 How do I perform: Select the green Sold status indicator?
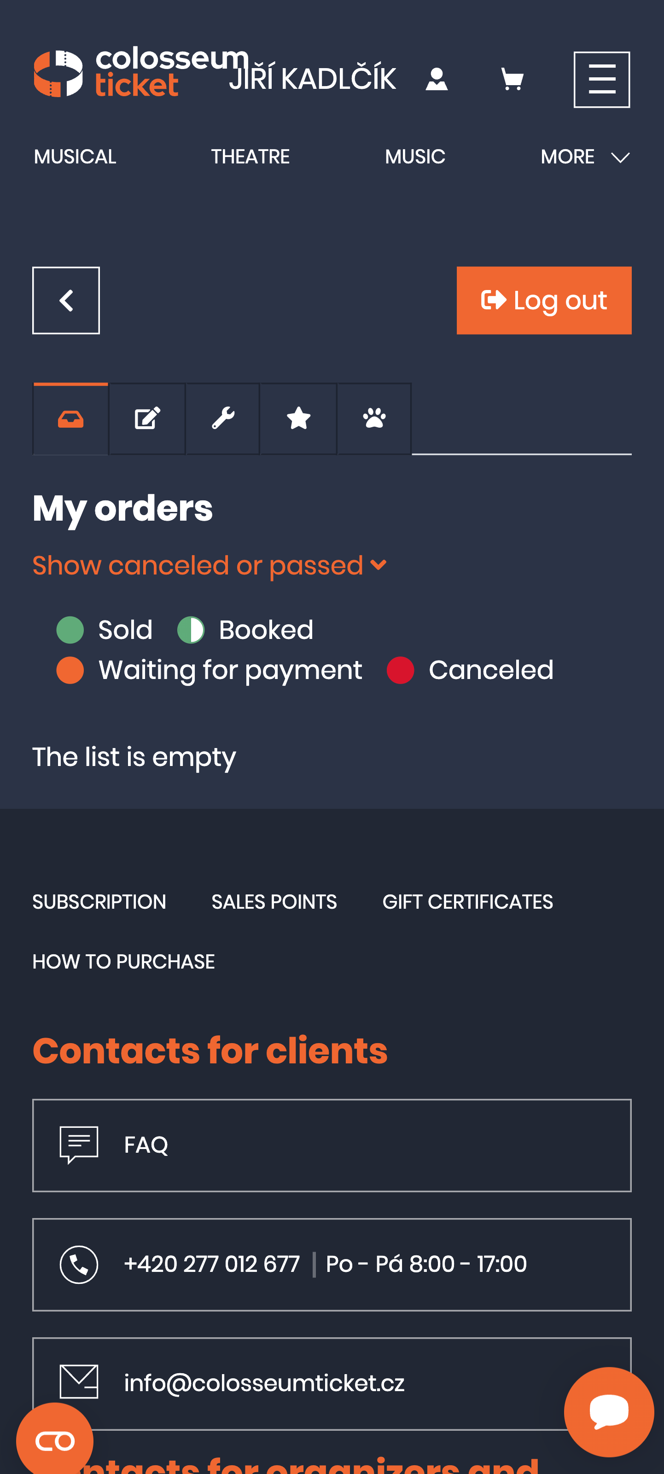(x=70, y=629)
